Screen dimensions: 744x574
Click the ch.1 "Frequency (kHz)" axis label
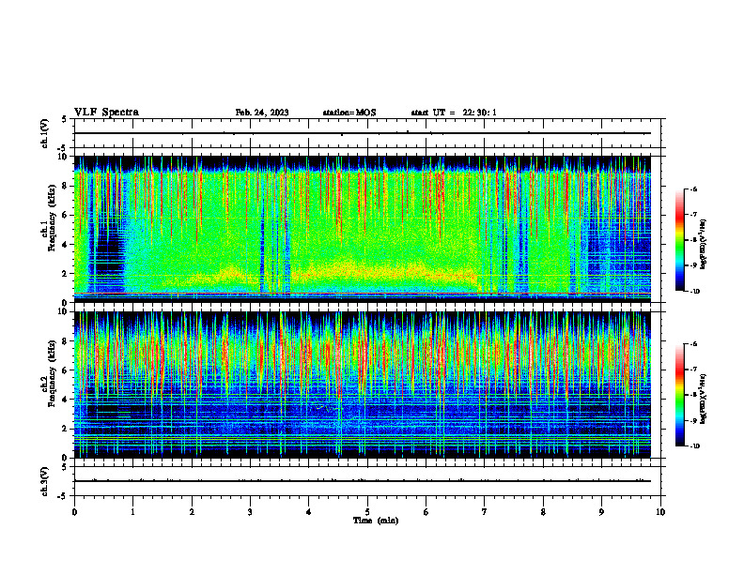pos(52,219)
